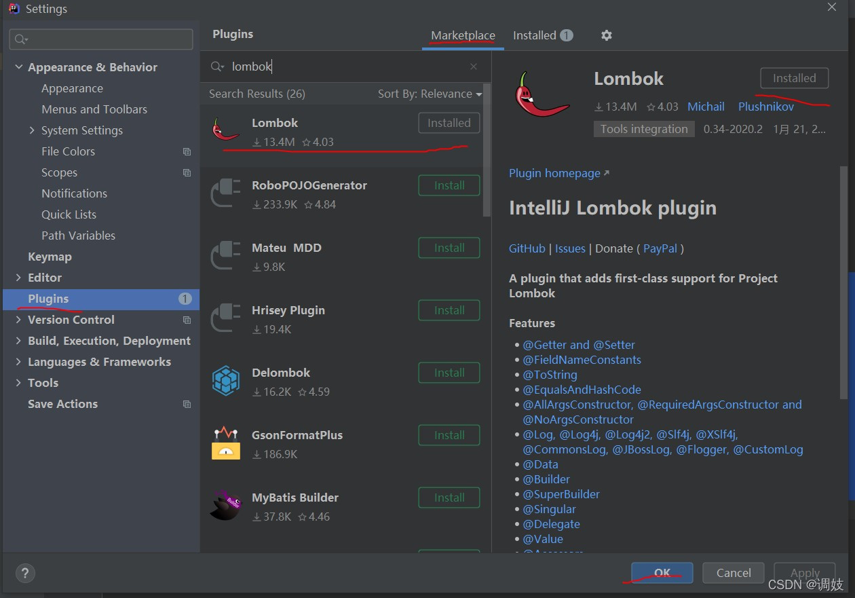The width and height of the screenshot is (855, 598).
Task: Click the plugins settings gear icon
Action: click(607, 35)
